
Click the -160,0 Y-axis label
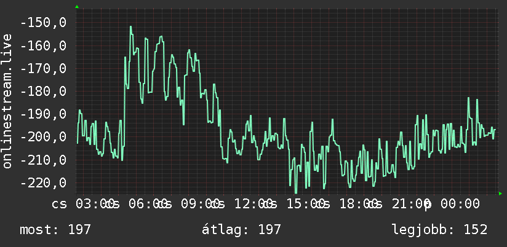point(43,46)
